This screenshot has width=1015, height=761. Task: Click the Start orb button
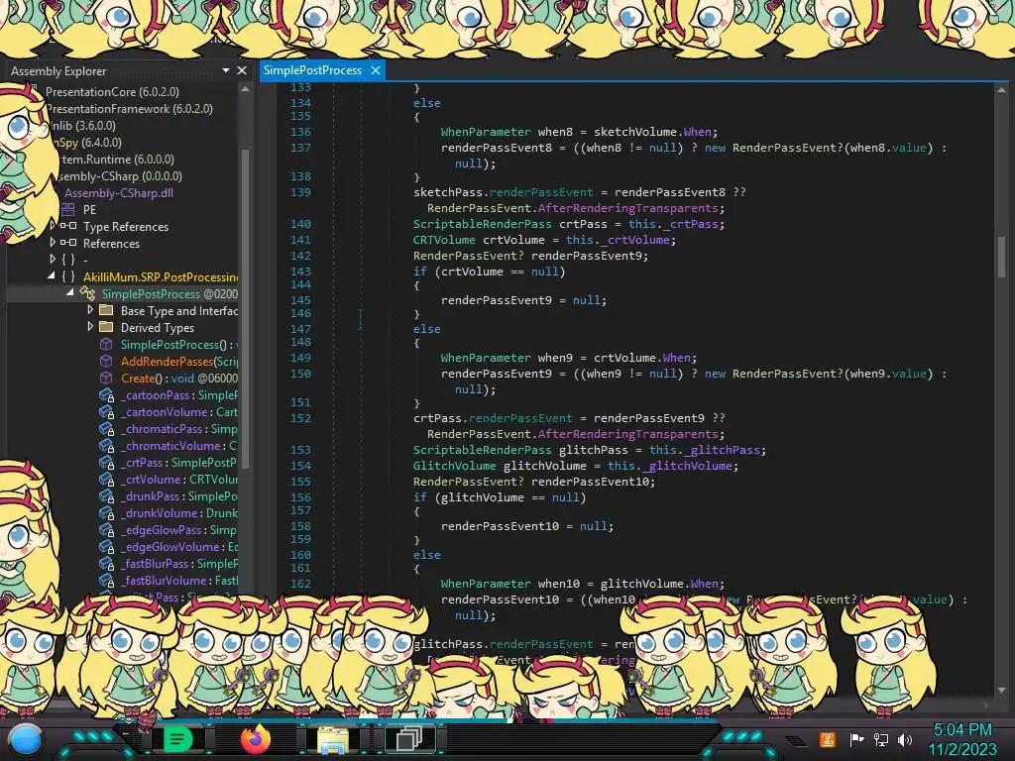click(26, 740)
